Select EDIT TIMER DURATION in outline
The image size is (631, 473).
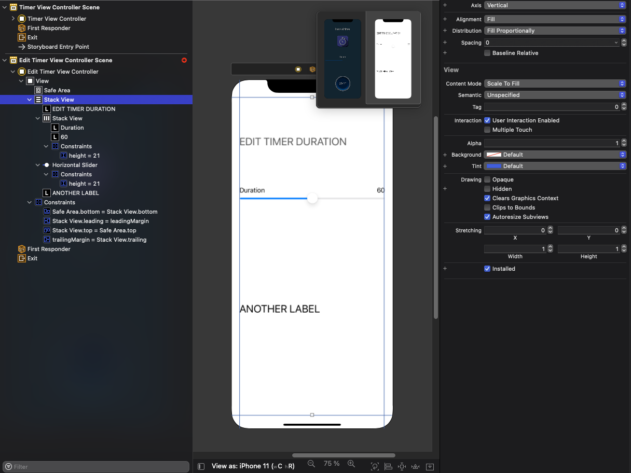pyautogui.click(x=84, y=109)
